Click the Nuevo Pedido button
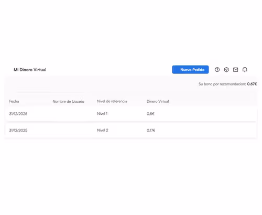The image size is (262, 215). [x=190, y=70]
